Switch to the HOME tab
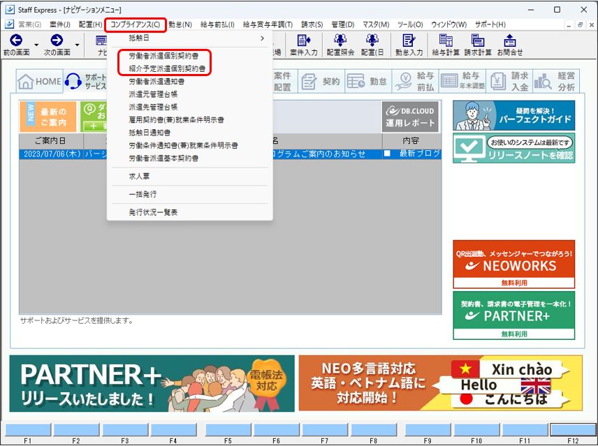Image resolution: width=598 pixels, height=446 pixels. pyautogui.click(x=39, y=82)
